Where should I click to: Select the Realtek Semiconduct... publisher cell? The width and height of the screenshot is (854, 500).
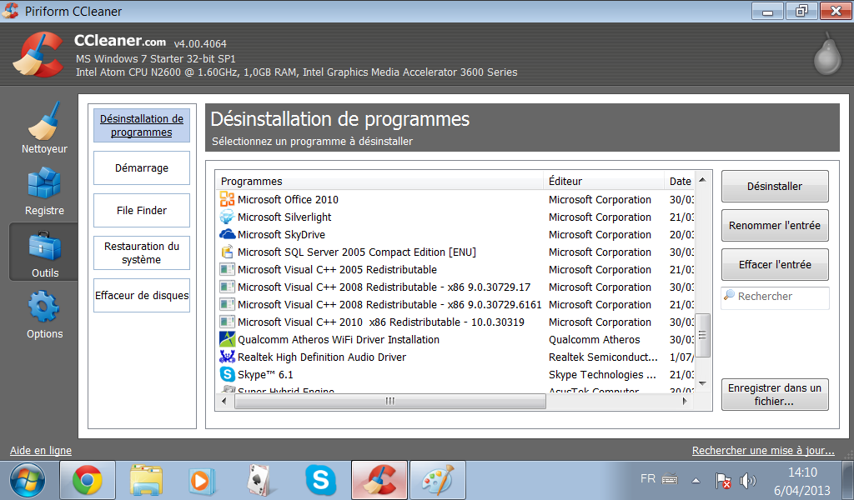[x=603, y=357]
